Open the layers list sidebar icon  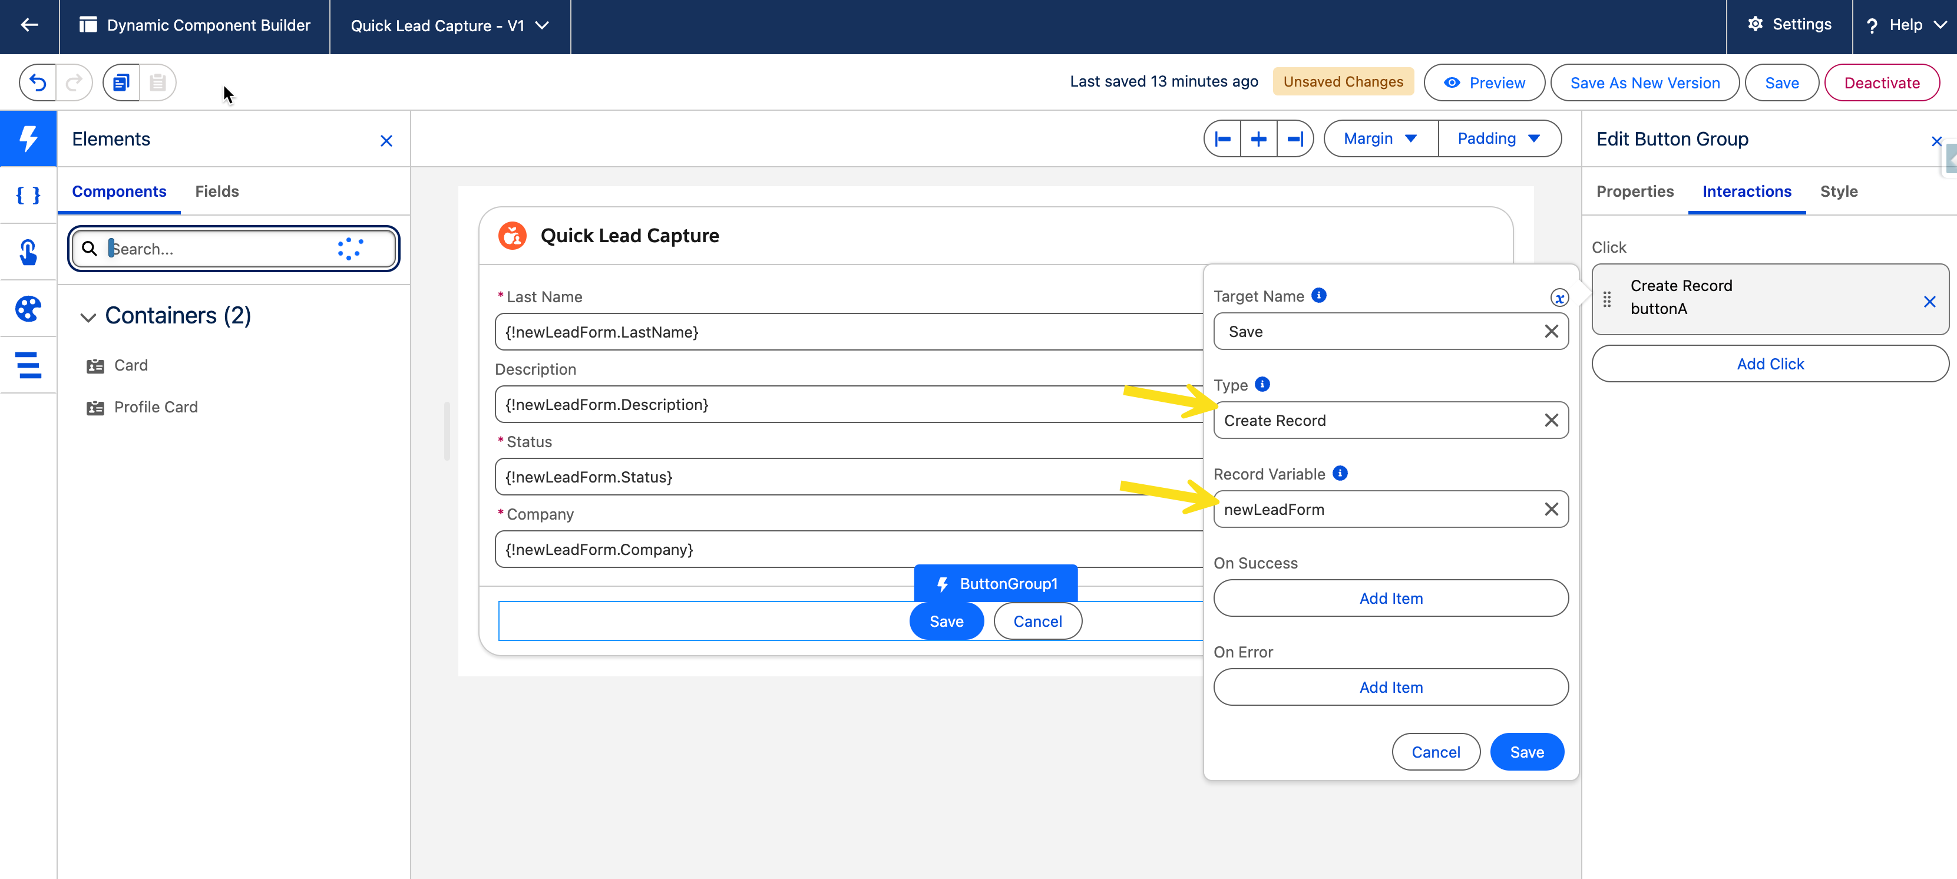click(x=28, y=365)
